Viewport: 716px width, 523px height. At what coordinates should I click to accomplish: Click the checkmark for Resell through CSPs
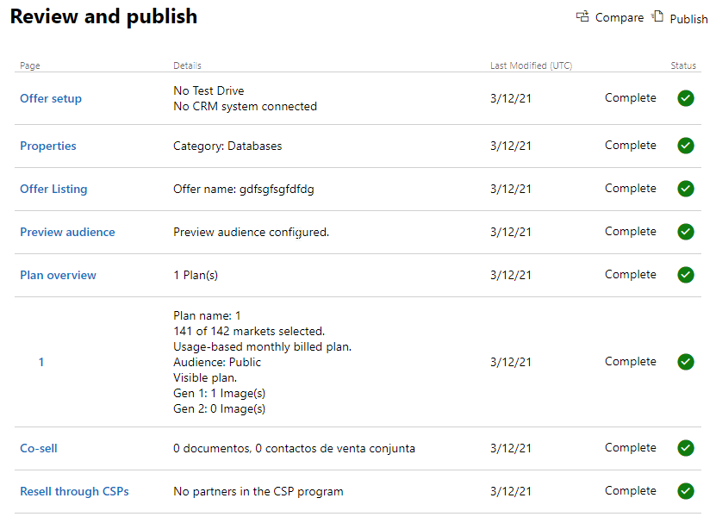686,490
